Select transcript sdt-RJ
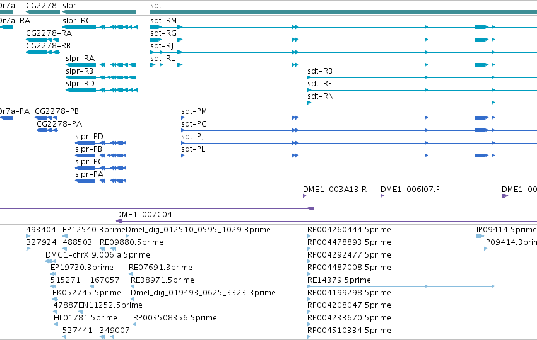The image size is (537, 340). [x=162, y=46]
